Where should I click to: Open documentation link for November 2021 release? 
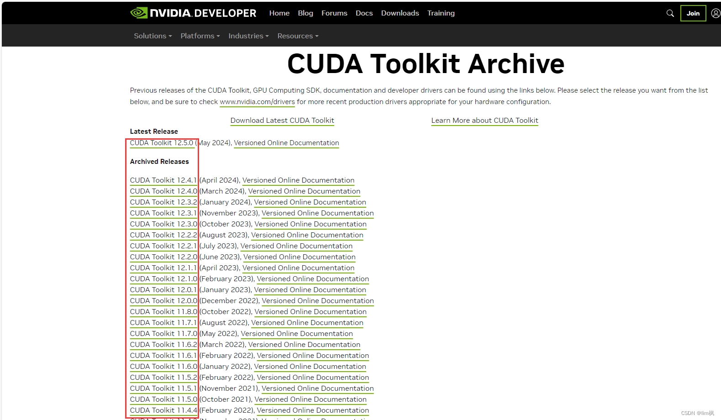tap(317, 388)
